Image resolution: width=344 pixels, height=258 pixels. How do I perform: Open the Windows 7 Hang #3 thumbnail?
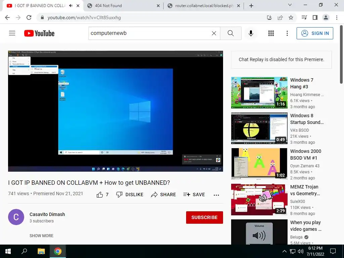[259, 93]
